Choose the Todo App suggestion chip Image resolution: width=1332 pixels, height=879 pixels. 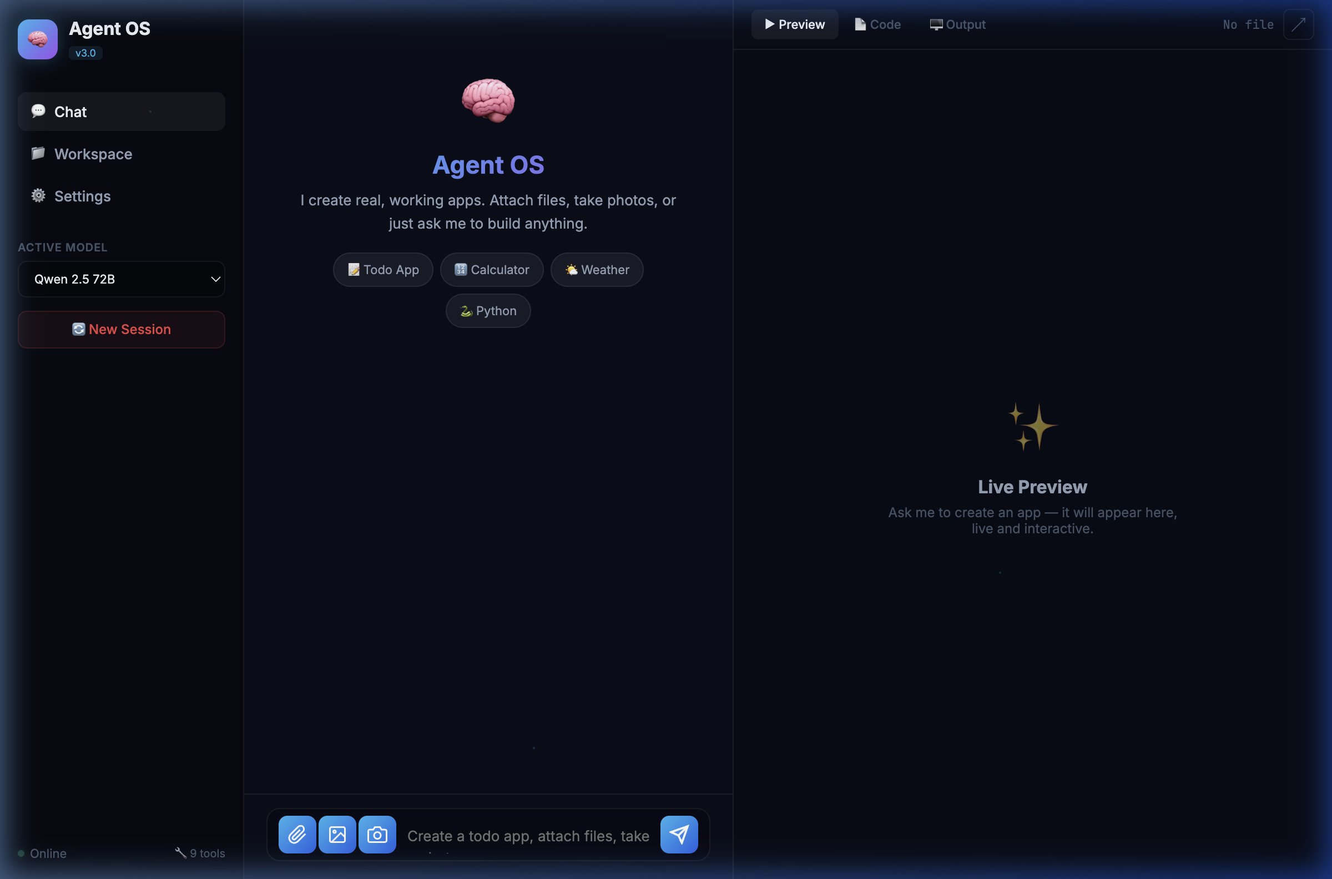pyautogui.click(x=383, y=270)
